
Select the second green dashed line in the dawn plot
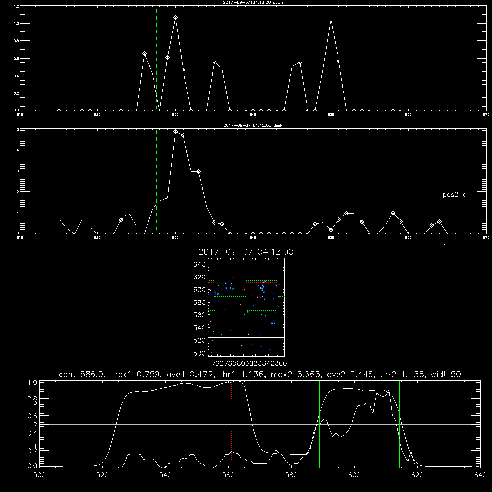pos(272,58)
